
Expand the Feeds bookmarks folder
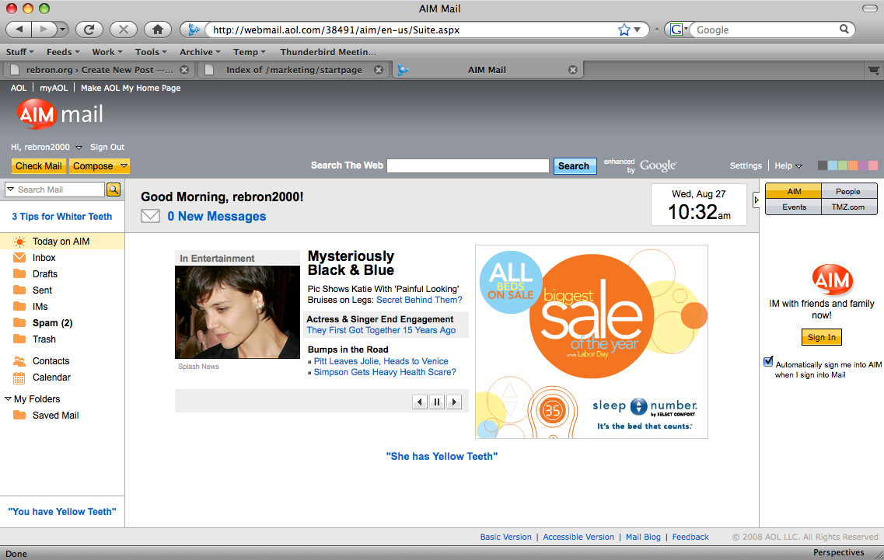(63, 52)
